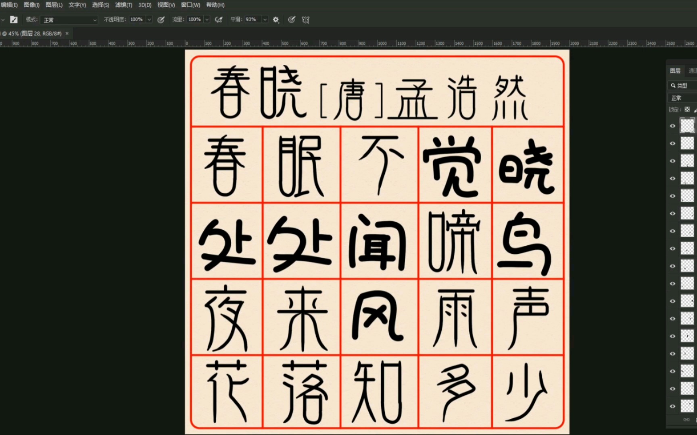Screen dimensions: 697x435
Task: Open the brush blend mode 正常 dropdown
Action: (69, 19)
